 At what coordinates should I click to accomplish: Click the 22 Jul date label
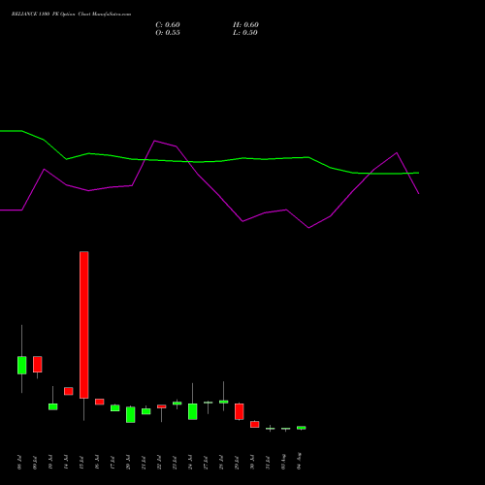[159, 462]
